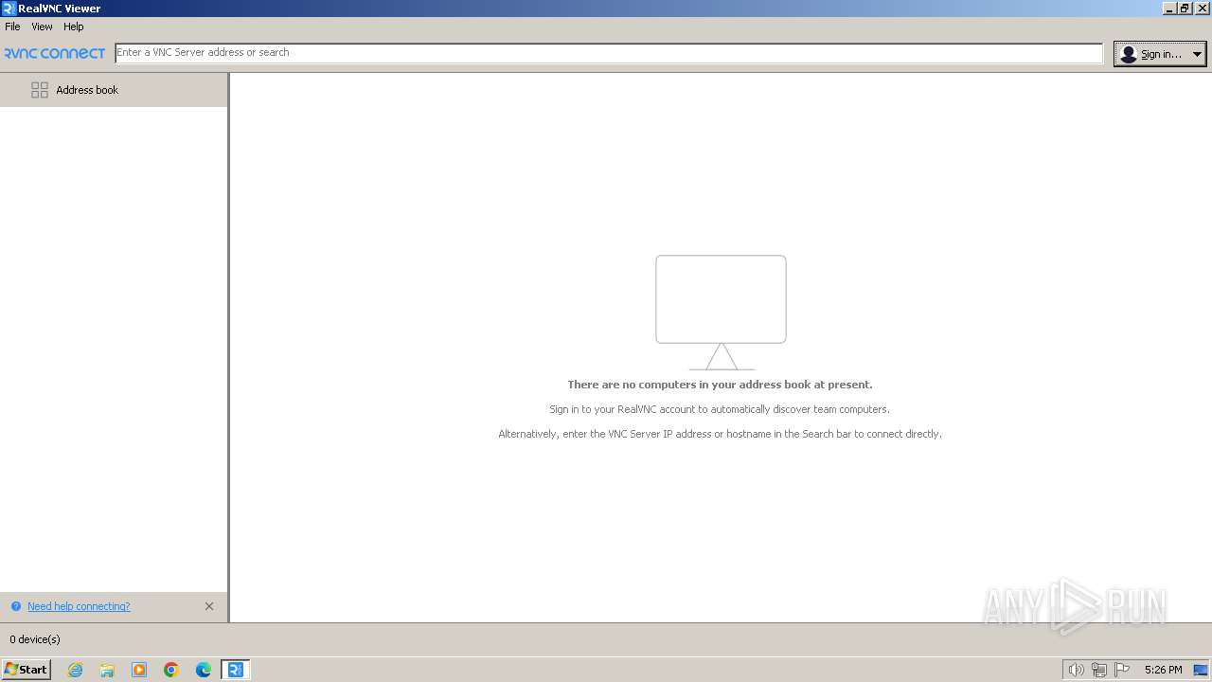The width and height of the screenshot is (1212, 682).
Task: Launch Google Chrome from the taskbar
Action: click(x=171, y=670)
